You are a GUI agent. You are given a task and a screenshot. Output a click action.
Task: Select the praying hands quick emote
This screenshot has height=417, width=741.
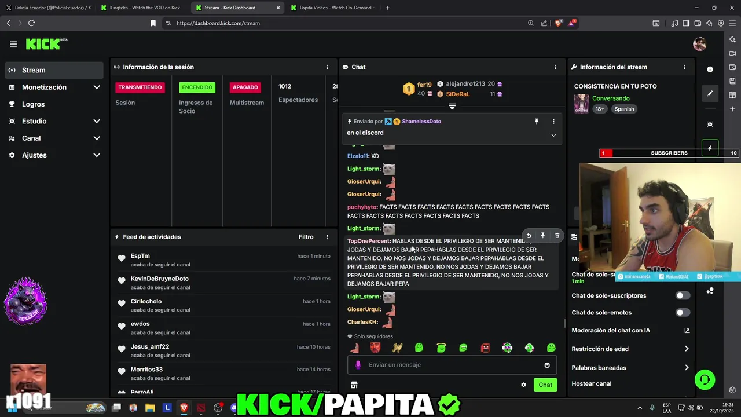[397, 348]
